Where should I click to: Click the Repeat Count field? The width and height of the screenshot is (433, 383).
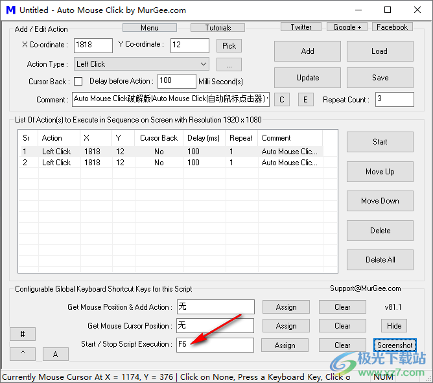click(395, 99)
